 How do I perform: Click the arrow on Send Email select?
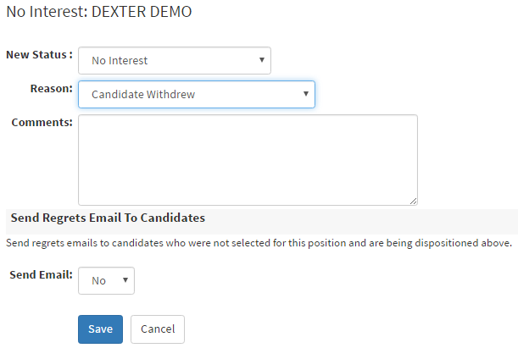click(x=125, y=280)
